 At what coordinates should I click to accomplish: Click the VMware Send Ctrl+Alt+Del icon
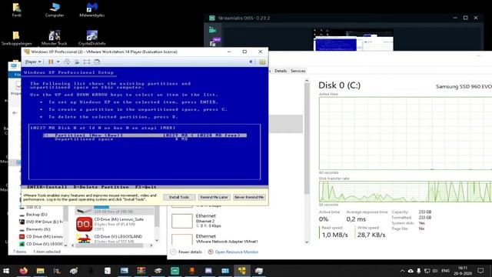click(67, 62)
